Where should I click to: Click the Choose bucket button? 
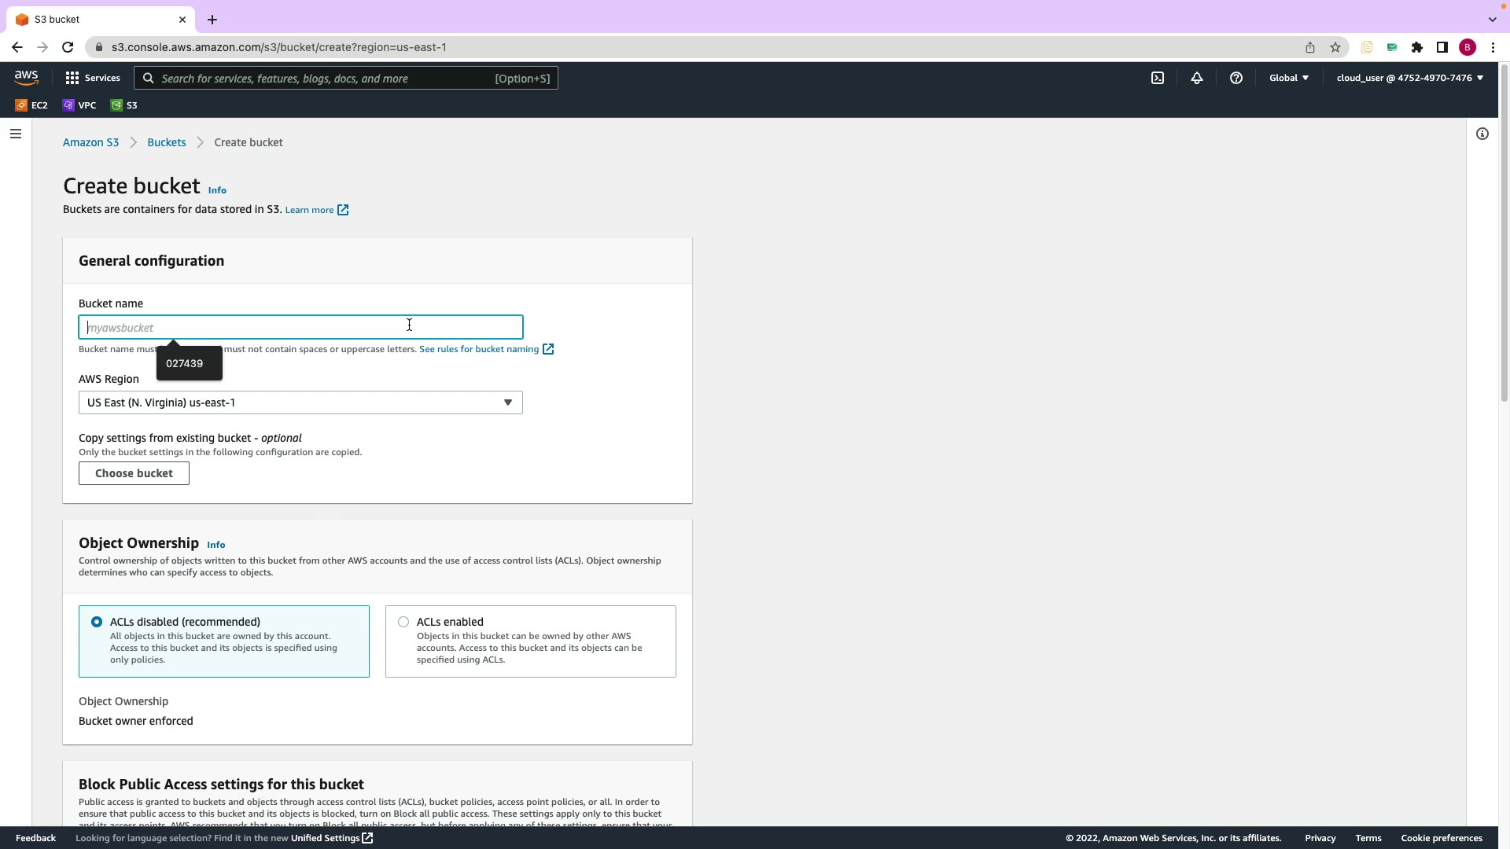pyautogui.click(x=134, y=473)
